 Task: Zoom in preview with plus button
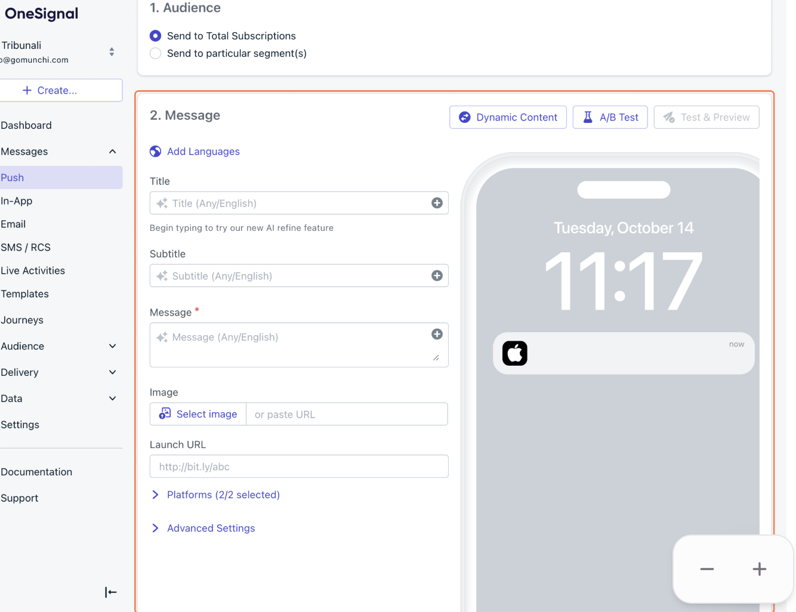click(x=760, y=569)
